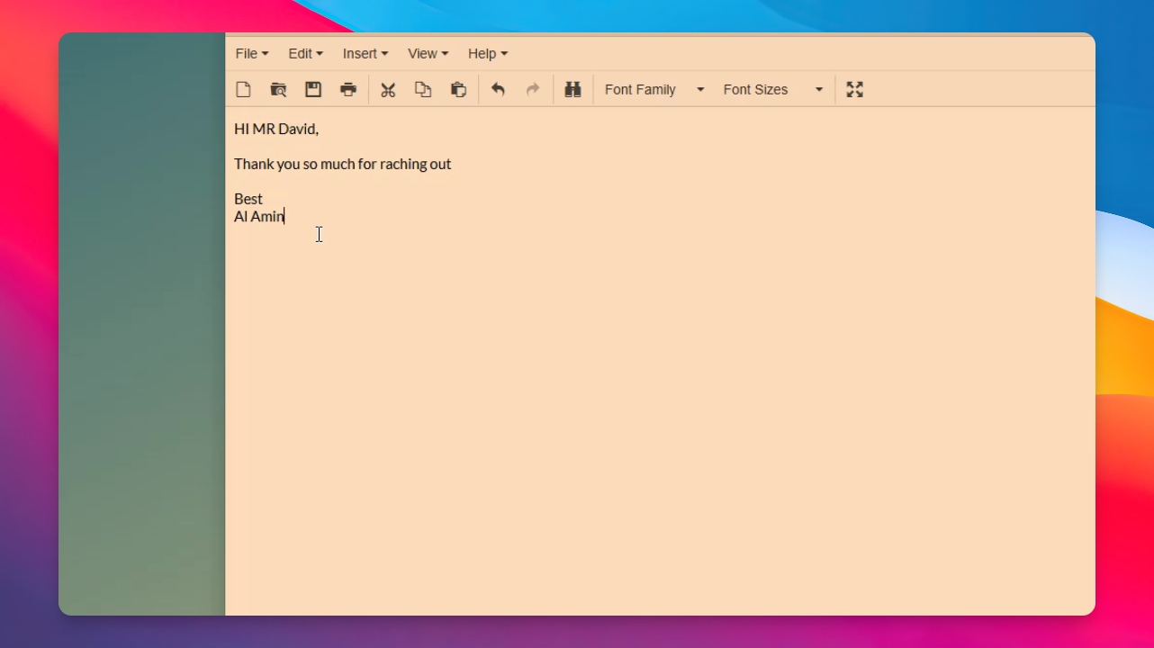Image resolution: width=1154 pixels, height=648 pixels.
Task: Save the document using the floppy disk icon
Action: pyautogui.click(x=313, y=89)
